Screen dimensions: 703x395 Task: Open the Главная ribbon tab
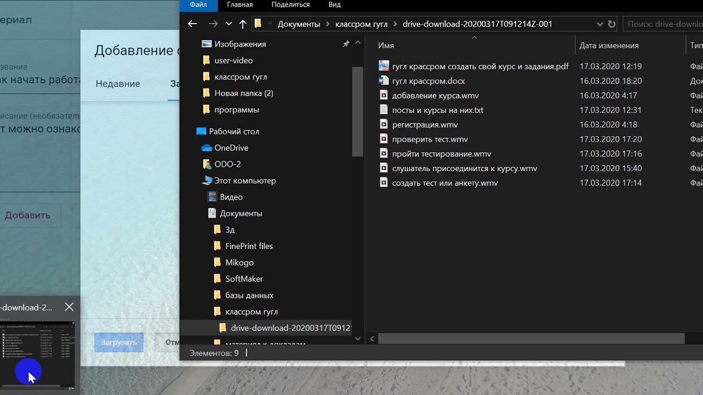(x=239, y=5)
